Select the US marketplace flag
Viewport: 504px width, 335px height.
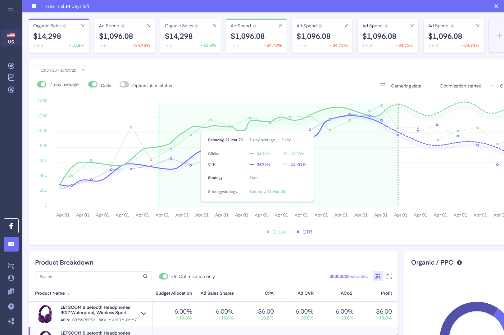pyautogui.click(x=11, y=38)
